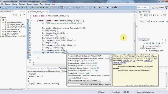Click the New Java Package toolbar icon
Viewport: 168px width, 94px height.
[x=38, y=8]
